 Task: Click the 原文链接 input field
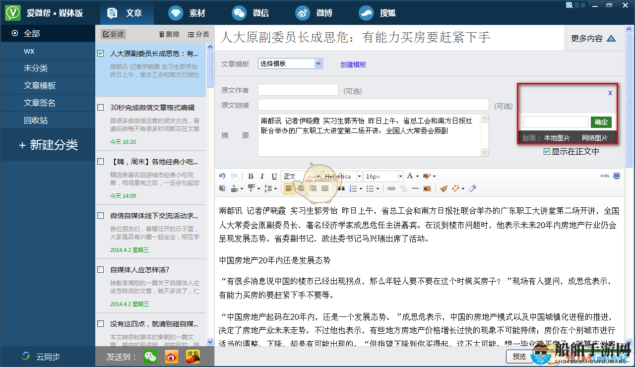click(x=374, y=105)
